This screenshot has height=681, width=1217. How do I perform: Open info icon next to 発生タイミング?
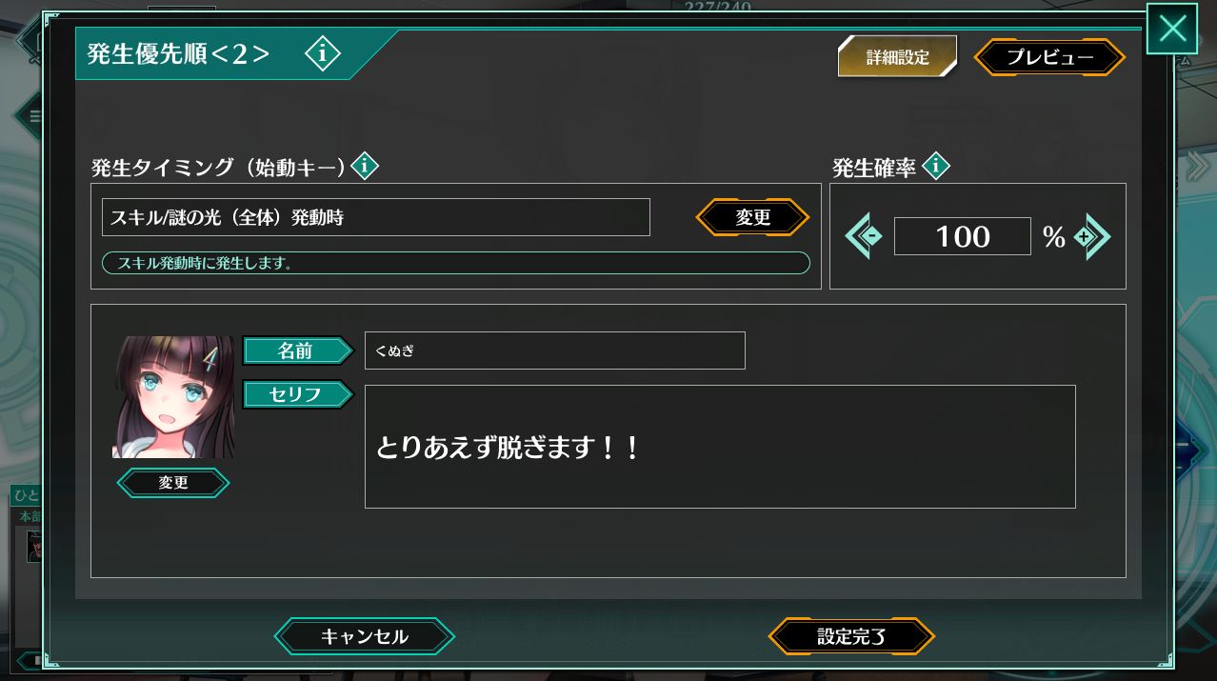[365, 167]
